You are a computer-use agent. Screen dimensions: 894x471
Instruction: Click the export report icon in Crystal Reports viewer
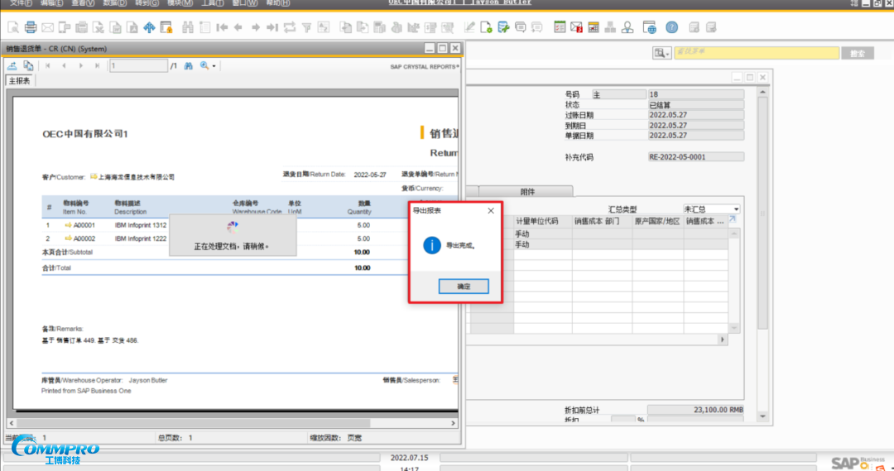click(x=13, y=65)
